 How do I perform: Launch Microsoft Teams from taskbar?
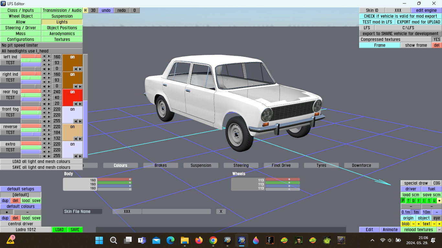point(142,240)
